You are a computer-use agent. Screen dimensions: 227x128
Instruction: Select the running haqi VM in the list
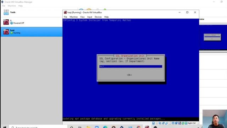point(32,32)
